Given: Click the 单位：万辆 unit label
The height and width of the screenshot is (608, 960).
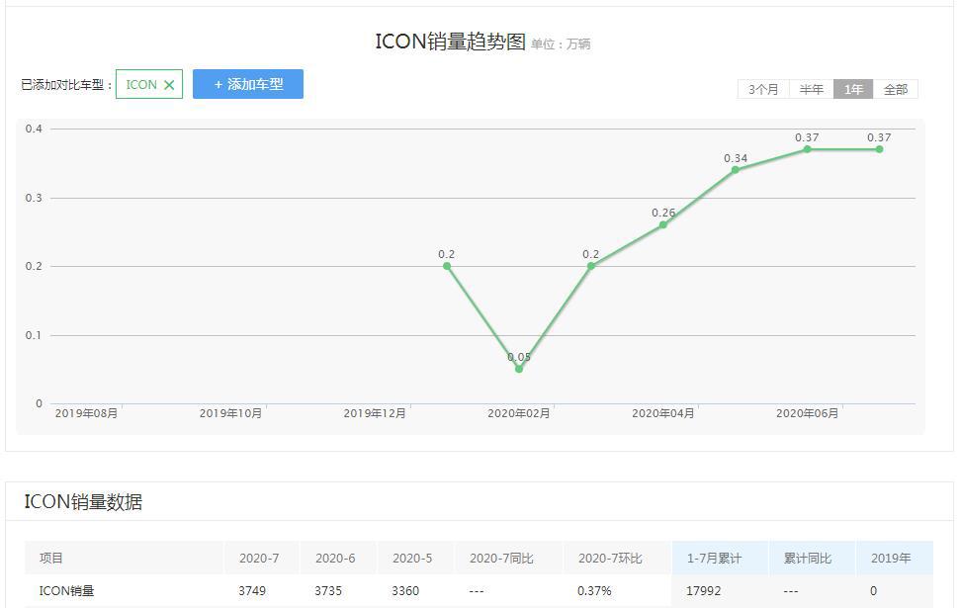Looking at the screenshot, I should [x=561, y=44].
